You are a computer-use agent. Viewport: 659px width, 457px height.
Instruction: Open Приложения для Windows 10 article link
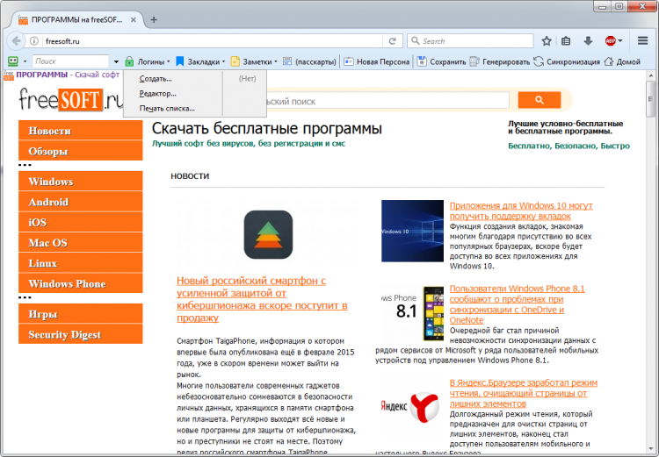(521, 211)
